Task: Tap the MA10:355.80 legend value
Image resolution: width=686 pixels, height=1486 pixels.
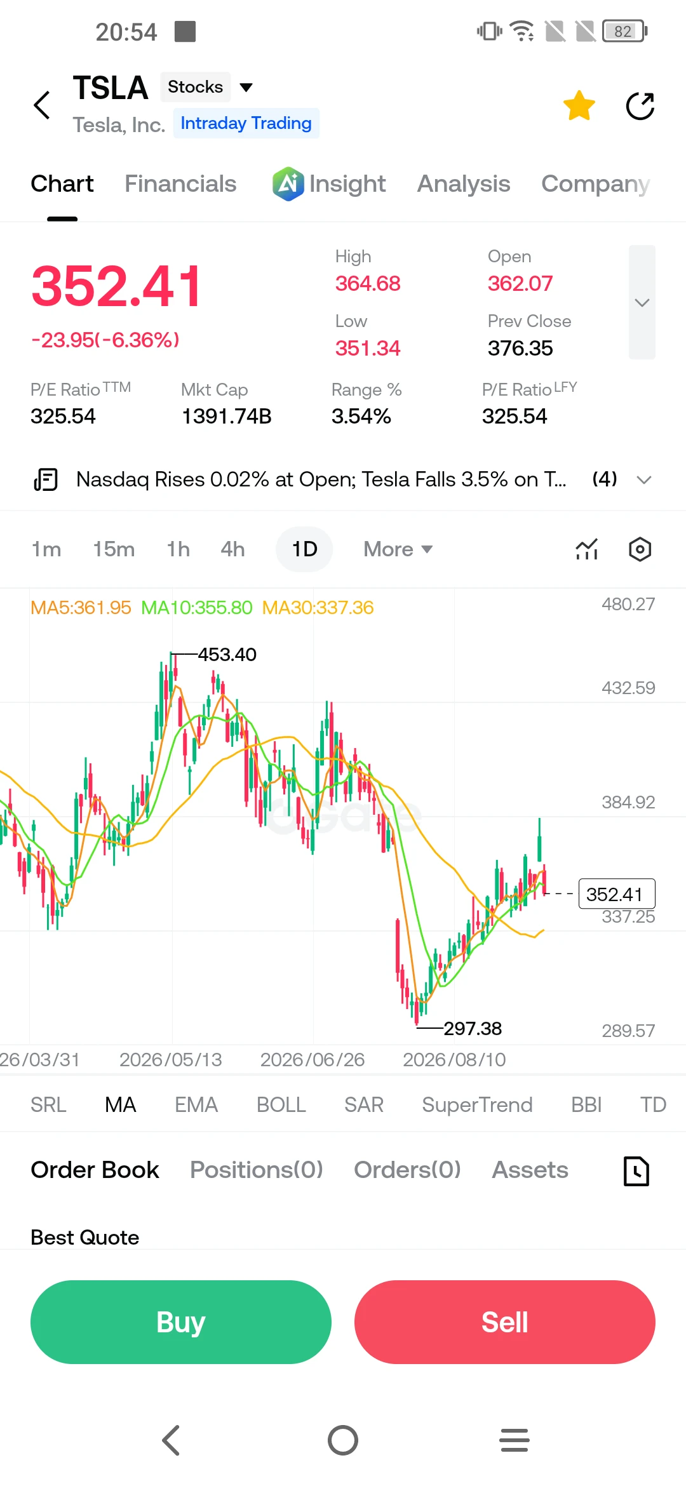Action: tap(196, 608)
